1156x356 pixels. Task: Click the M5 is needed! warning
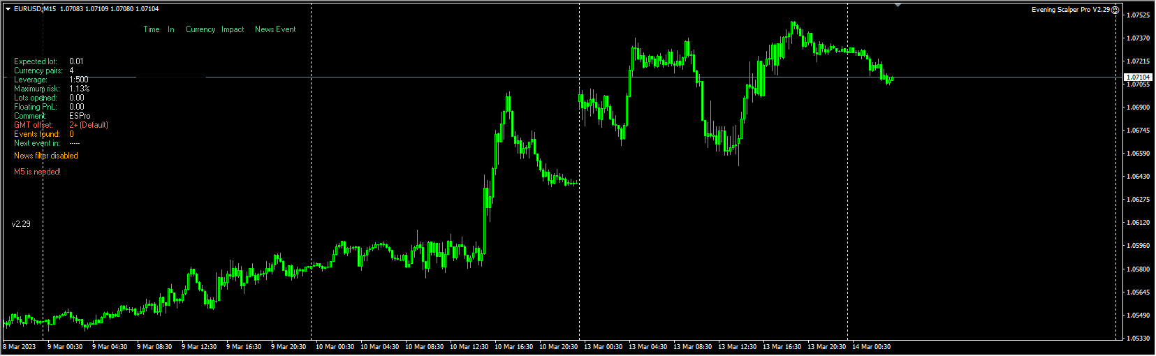[37, 172]
